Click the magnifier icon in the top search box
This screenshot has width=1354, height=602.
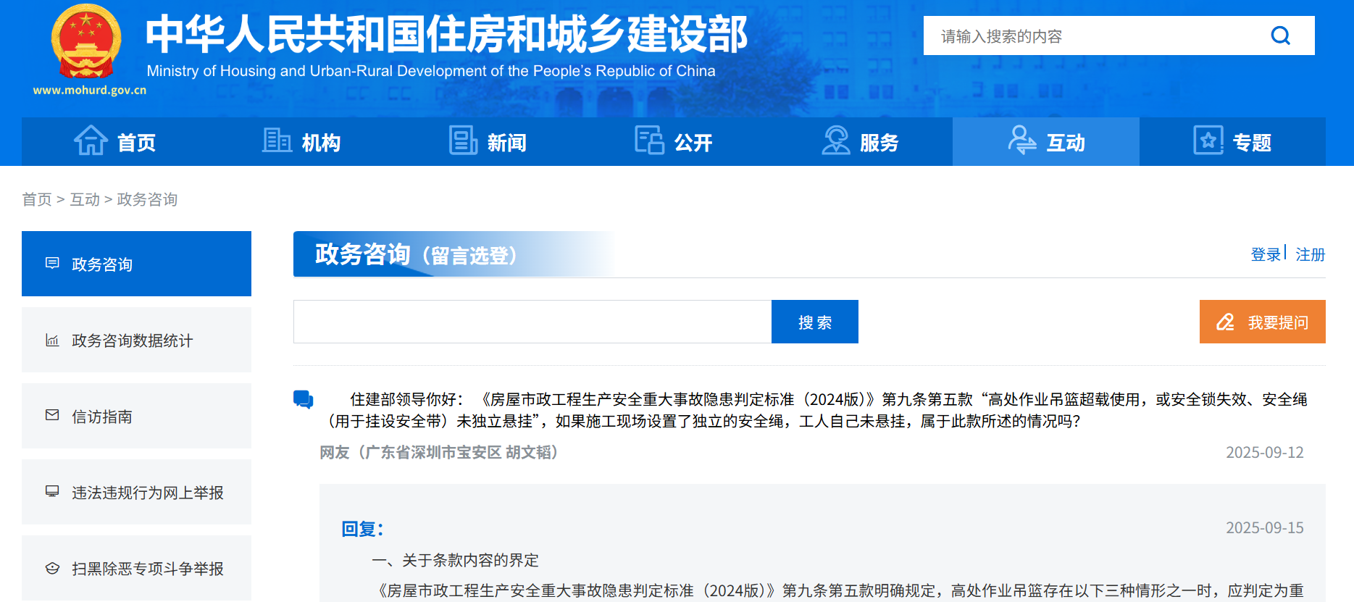(1280, 35)
